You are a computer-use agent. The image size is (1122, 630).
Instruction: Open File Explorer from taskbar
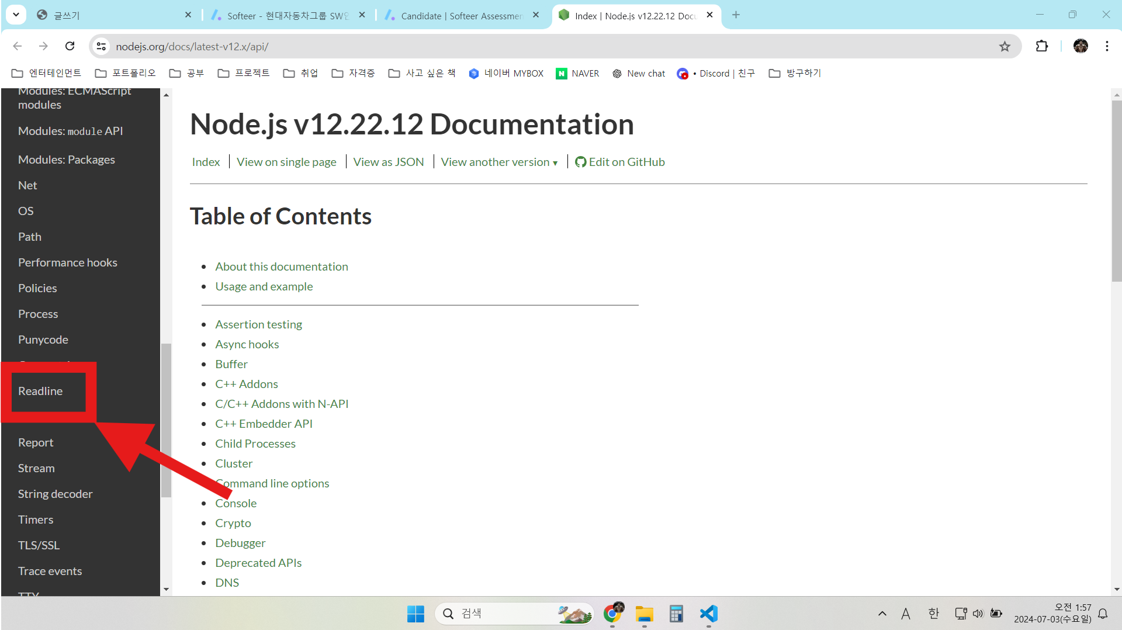click(x=645, y=614)
